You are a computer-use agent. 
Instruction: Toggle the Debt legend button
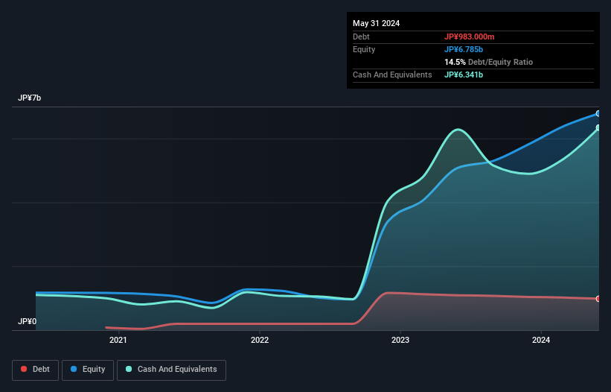[35, 370]
